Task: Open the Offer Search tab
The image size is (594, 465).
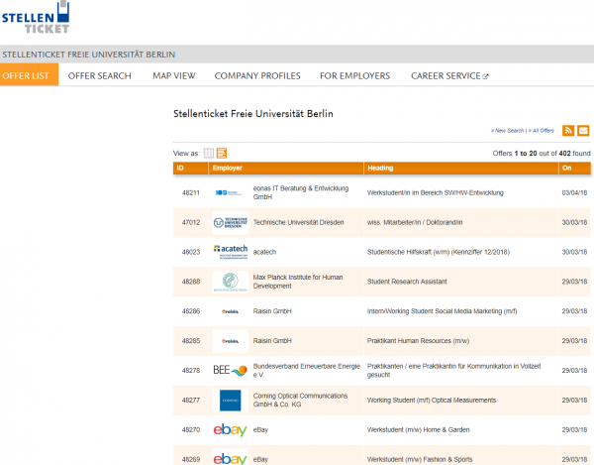Action: 100,76
